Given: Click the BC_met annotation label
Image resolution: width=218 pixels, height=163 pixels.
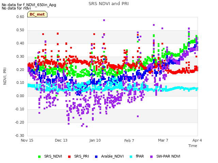Looking at the screenshot, I should point(37,14).
